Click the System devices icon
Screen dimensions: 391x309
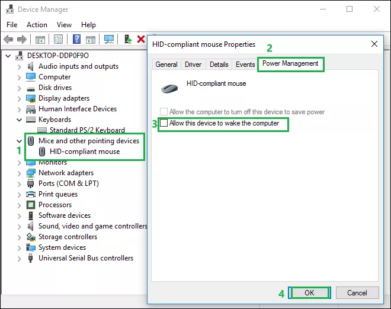pyautogui.click(x=31, y=247)
